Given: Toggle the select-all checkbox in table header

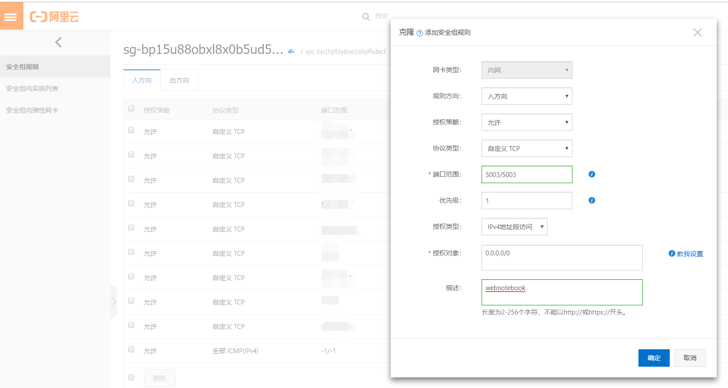Looking at the screenshot, I should (x=131, y=108).
